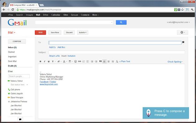
Task: Open the text background color picker
Action: (x=71, y=61)
